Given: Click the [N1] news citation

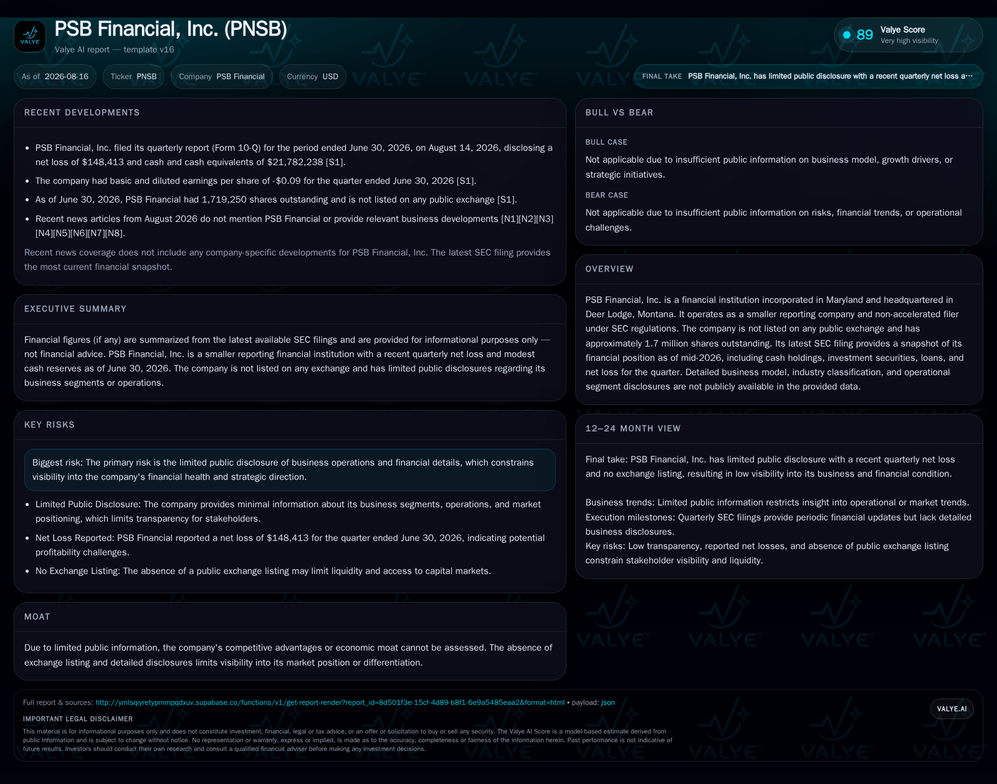Looking at the screenshot, I should click(510, 219).
